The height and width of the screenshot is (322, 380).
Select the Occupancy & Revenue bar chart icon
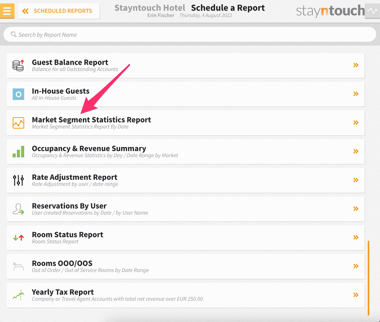point(19,152)
